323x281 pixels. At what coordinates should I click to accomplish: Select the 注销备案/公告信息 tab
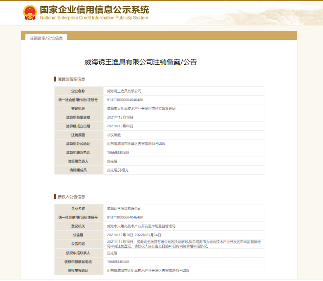pos(46,38)
